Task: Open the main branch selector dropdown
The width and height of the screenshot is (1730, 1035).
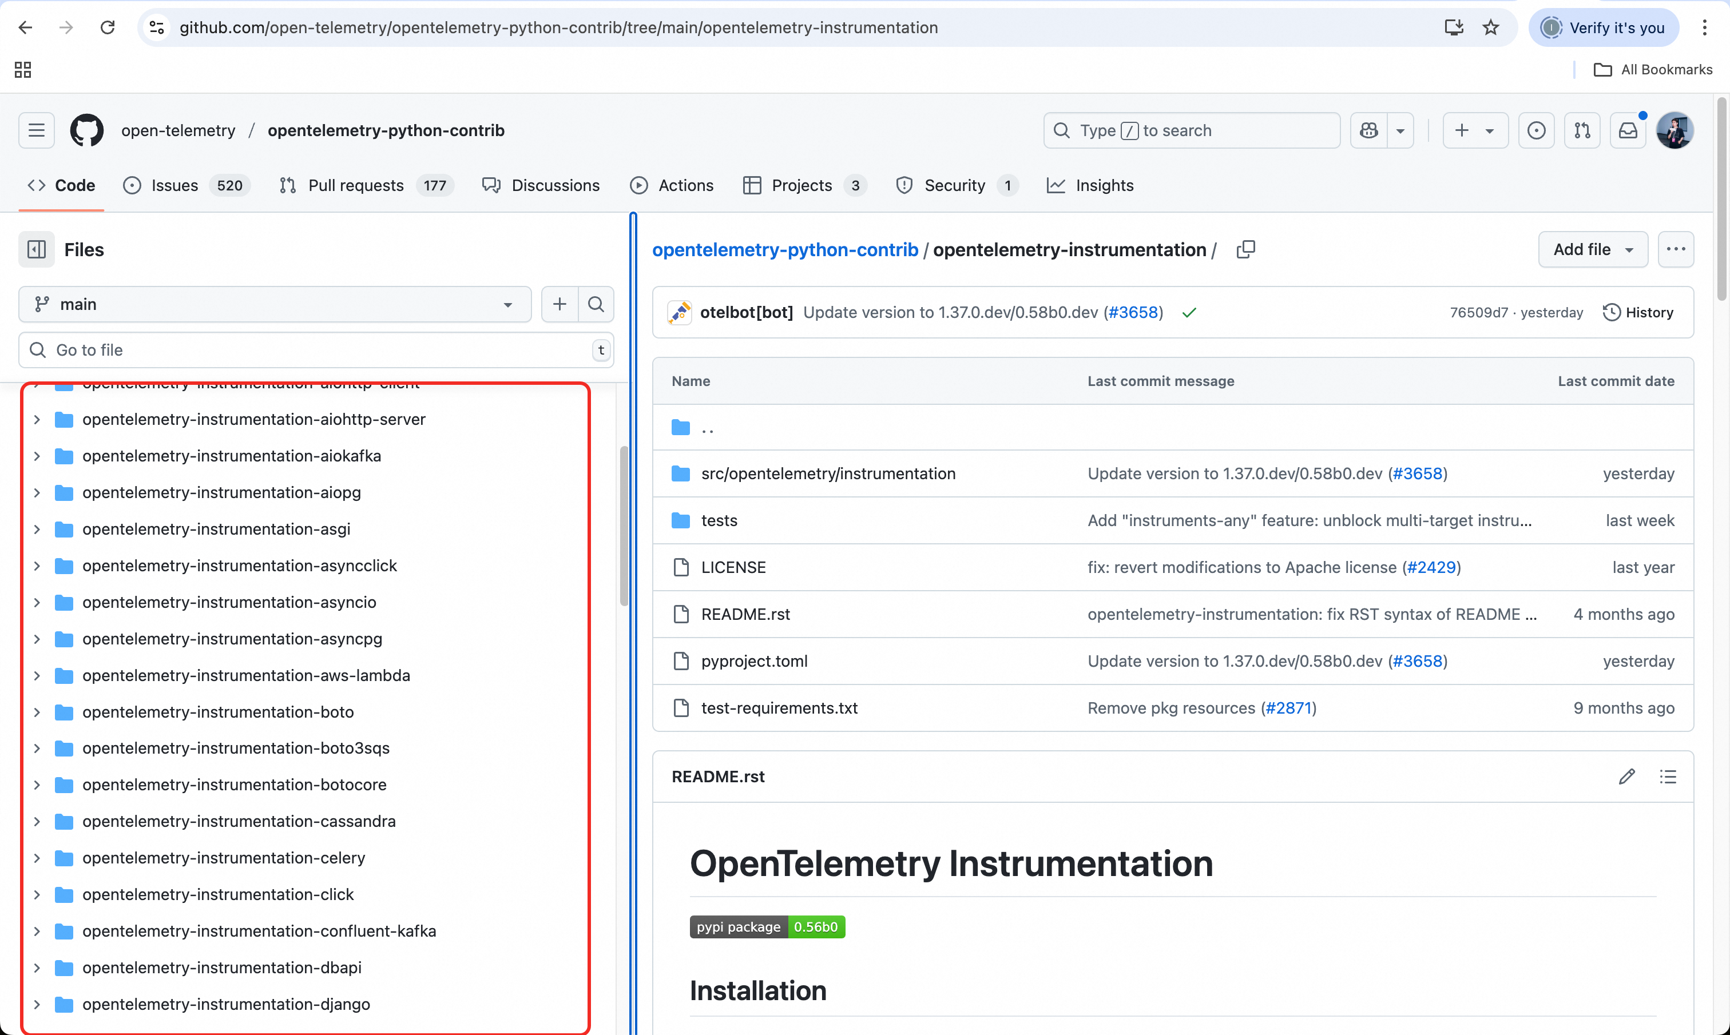Action: [x=275, y=304]
